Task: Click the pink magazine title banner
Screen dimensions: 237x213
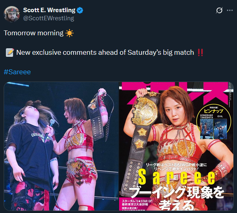Action: pos(176,93)
